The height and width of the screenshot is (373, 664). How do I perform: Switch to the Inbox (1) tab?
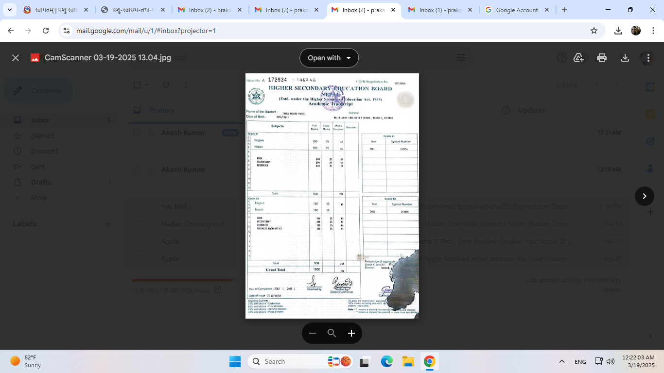coord(440,10)
